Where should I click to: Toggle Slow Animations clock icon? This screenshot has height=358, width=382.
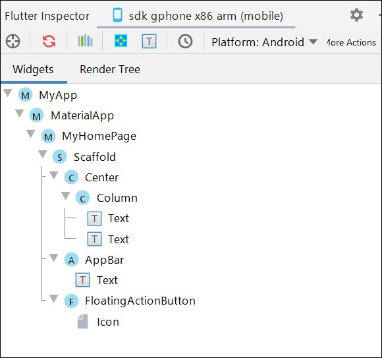tap(185, 41)
